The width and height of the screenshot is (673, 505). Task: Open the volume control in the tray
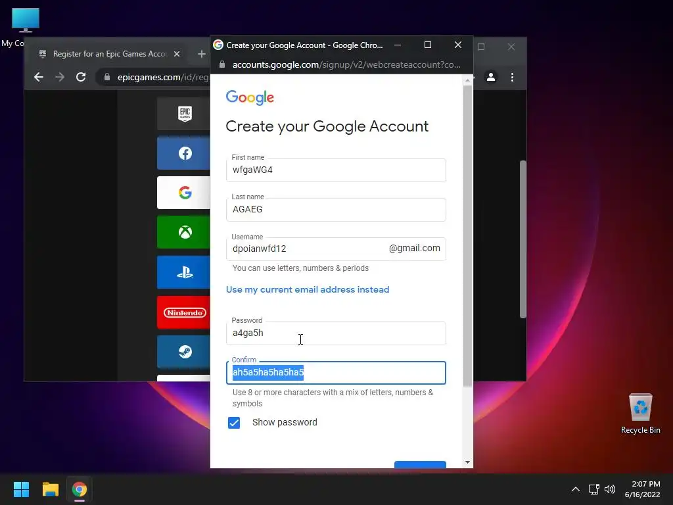click(x=609, y=489)
